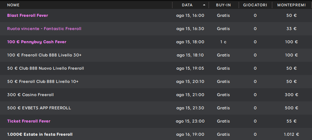312x140 pixels.
Task: Open Blast Freeroll Fever tournament
Action: 28,15
